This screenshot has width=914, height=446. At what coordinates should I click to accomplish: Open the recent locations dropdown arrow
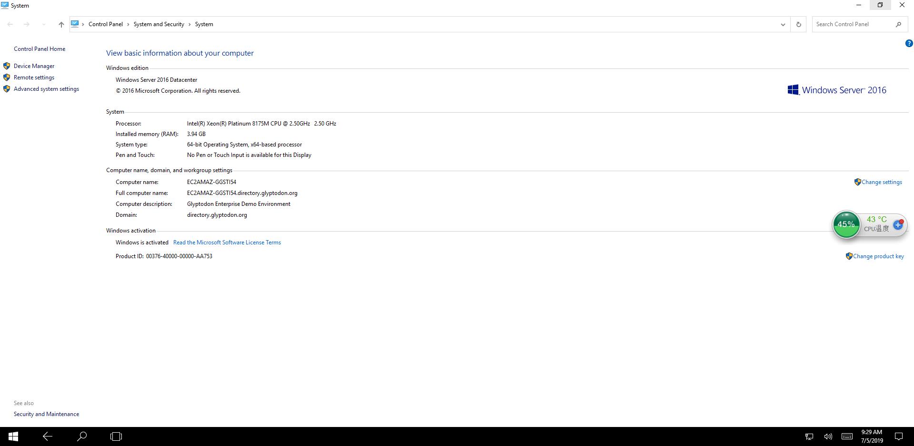coord(44,24)
